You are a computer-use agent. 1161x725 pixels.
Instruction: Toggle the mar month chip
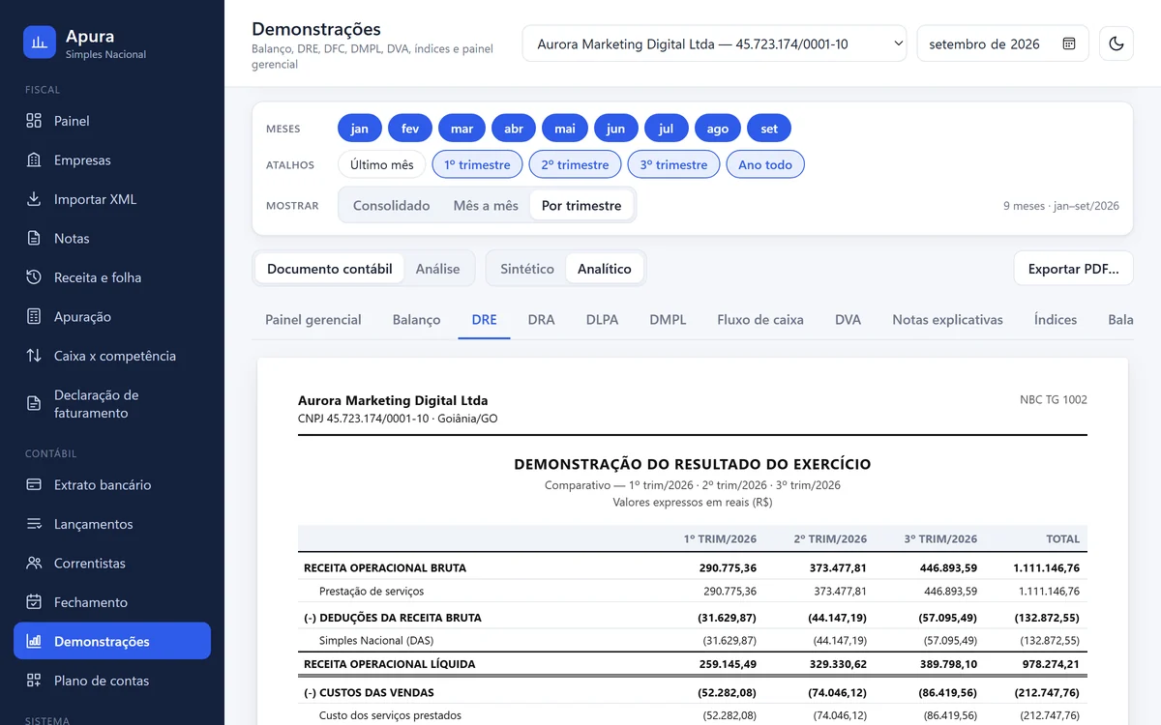point(462,129)
